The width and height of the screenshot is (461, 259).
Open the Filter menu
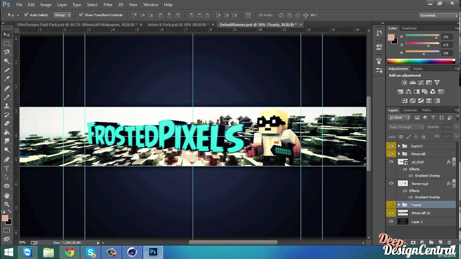[108, 5]
